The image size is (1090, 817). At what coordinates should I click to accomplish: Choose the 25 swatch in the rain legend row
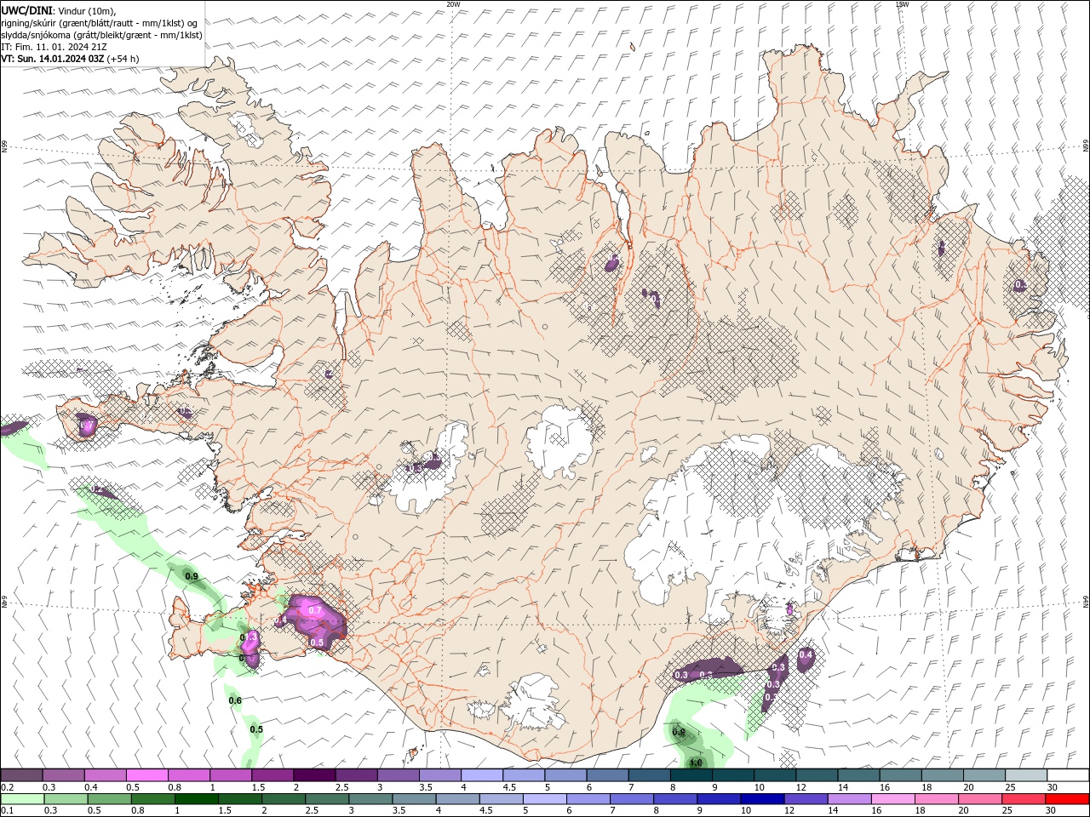point(1023,799)
